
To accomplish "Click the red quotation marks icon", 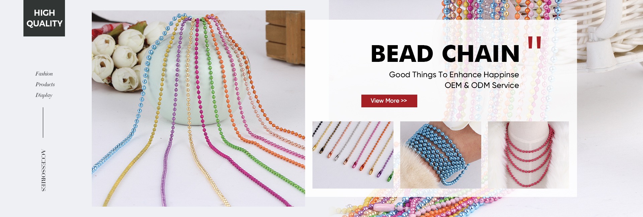I will [x=534, y=42].
